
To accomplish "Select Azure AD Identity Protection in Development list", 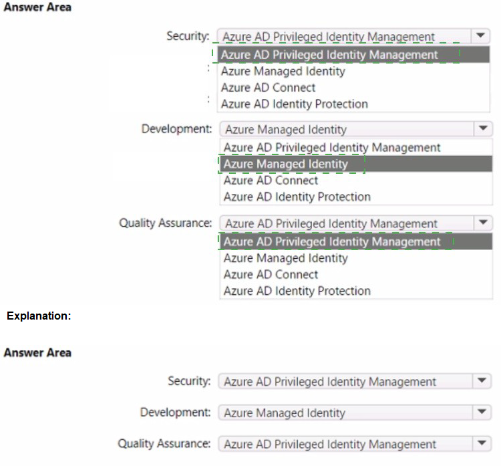I will 297,197.
